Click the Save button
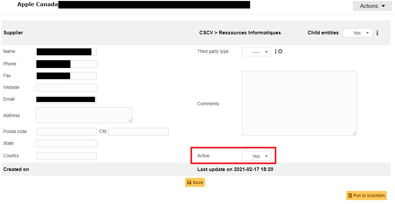The height and width of the screenshot is (204, 395). point(195,182)
